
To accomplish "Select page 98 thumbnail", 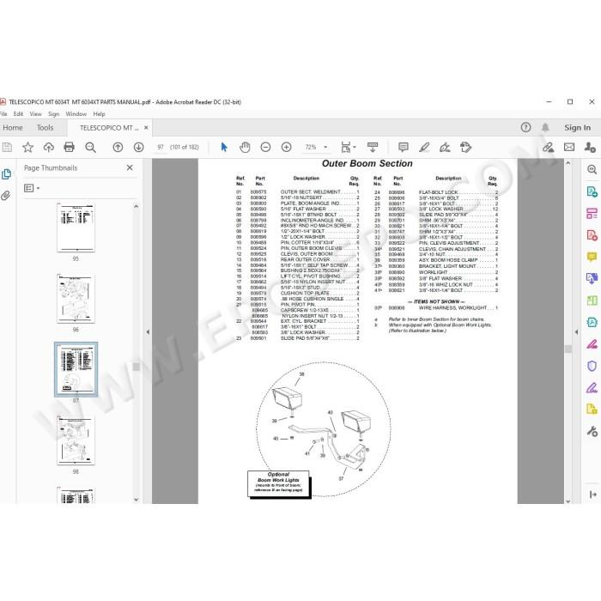I will 76,440.
